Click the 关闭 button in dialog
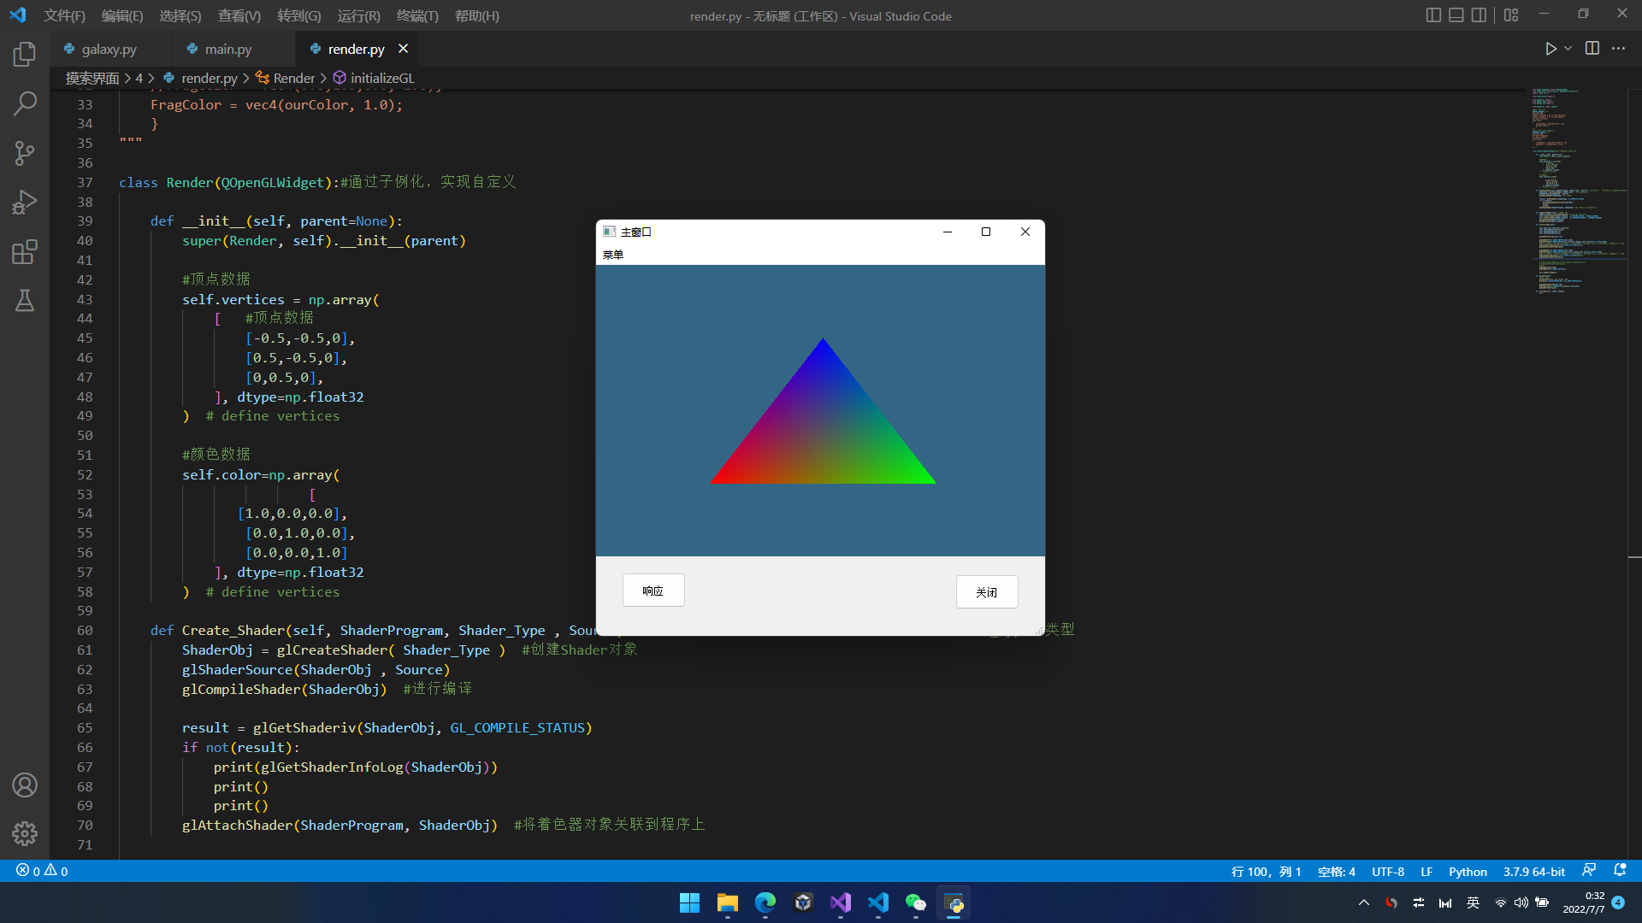This screenshot has height=923, width=1642. 986,591
